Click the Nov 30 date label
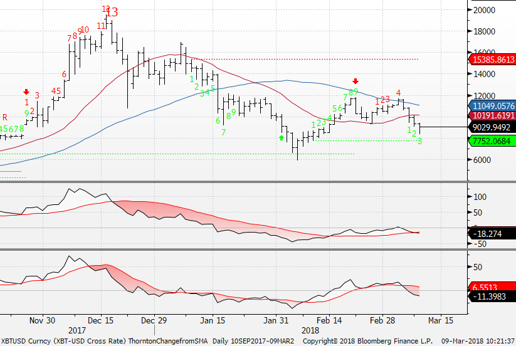Viewport: 516px width, 346px height. [42, 320]
